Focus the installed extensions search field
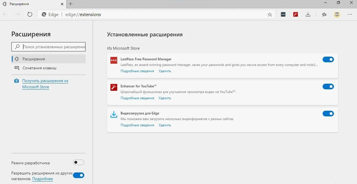This screenshot has width=357, height=184. tap(48, 47)
